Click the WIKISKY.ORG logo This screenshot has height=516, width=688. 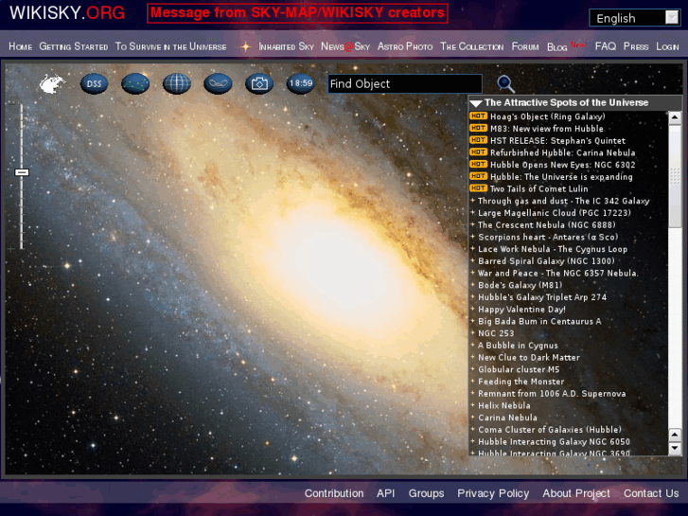(x=67, y=12)
